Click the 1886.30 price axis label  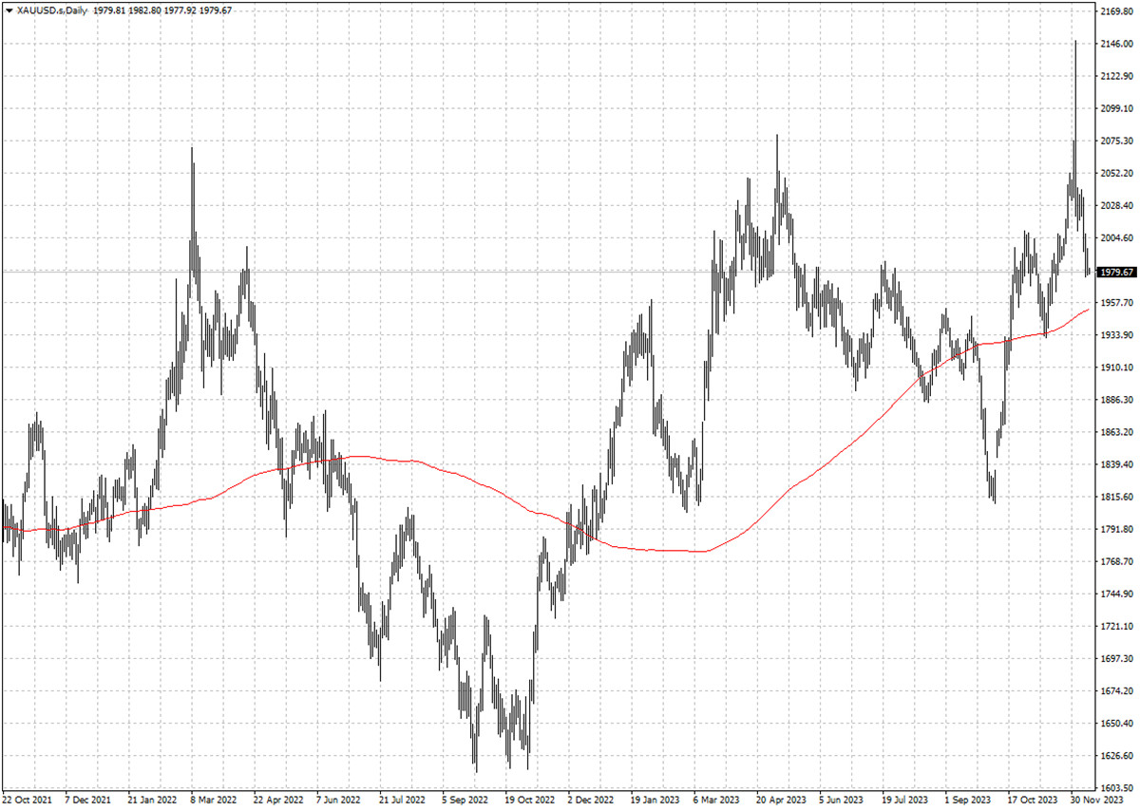[x=1115, y=400]
